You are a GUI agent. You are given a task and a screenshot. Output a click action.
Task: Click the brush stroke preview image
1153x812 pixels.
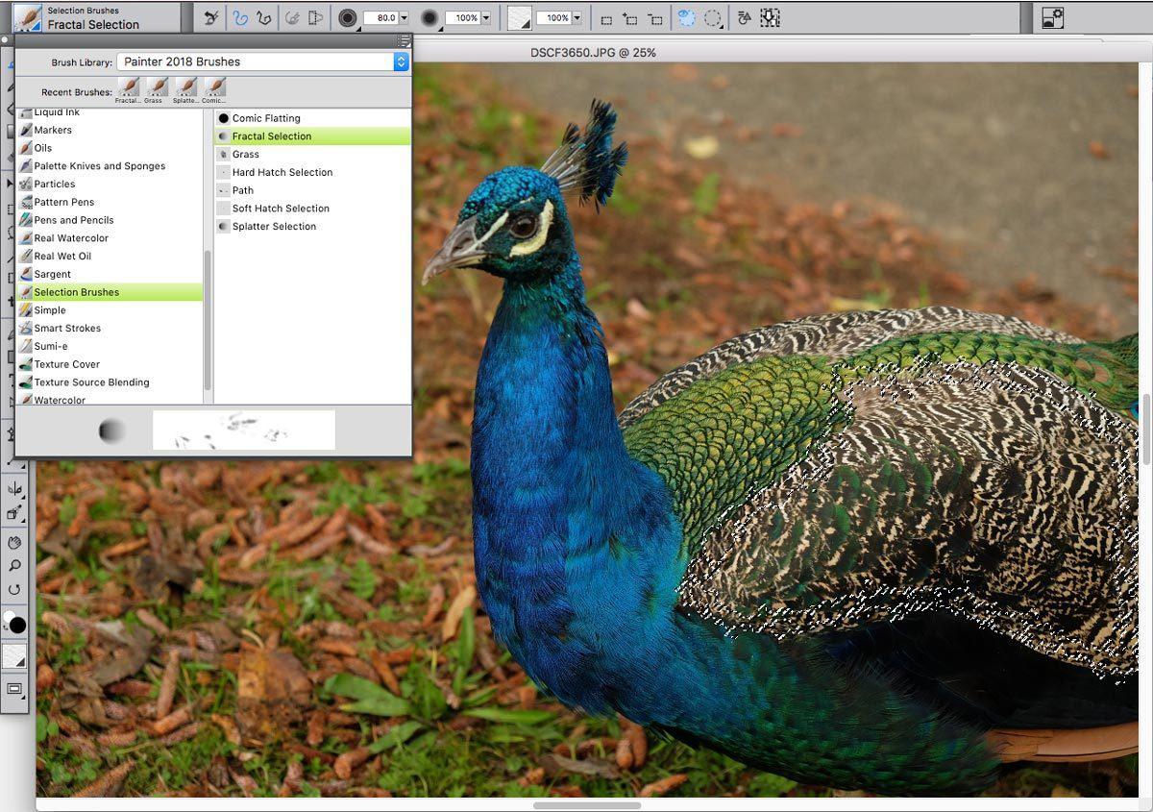[x=244, y=431]
